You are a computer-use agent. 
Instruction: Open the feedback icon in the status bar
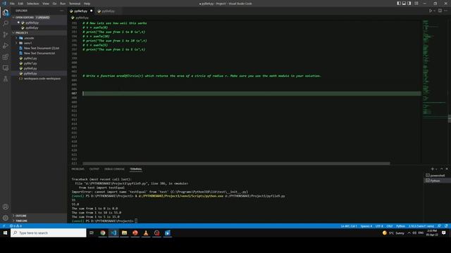pyautogui.click(x=439, y=226)
